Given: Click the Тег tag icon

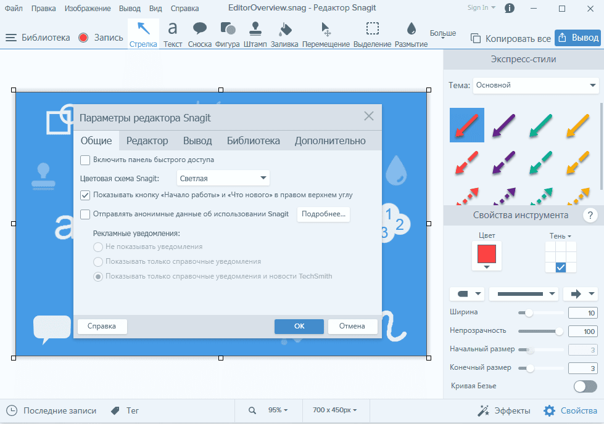Looking at the screenshot, I should click(x=115, y=410).
